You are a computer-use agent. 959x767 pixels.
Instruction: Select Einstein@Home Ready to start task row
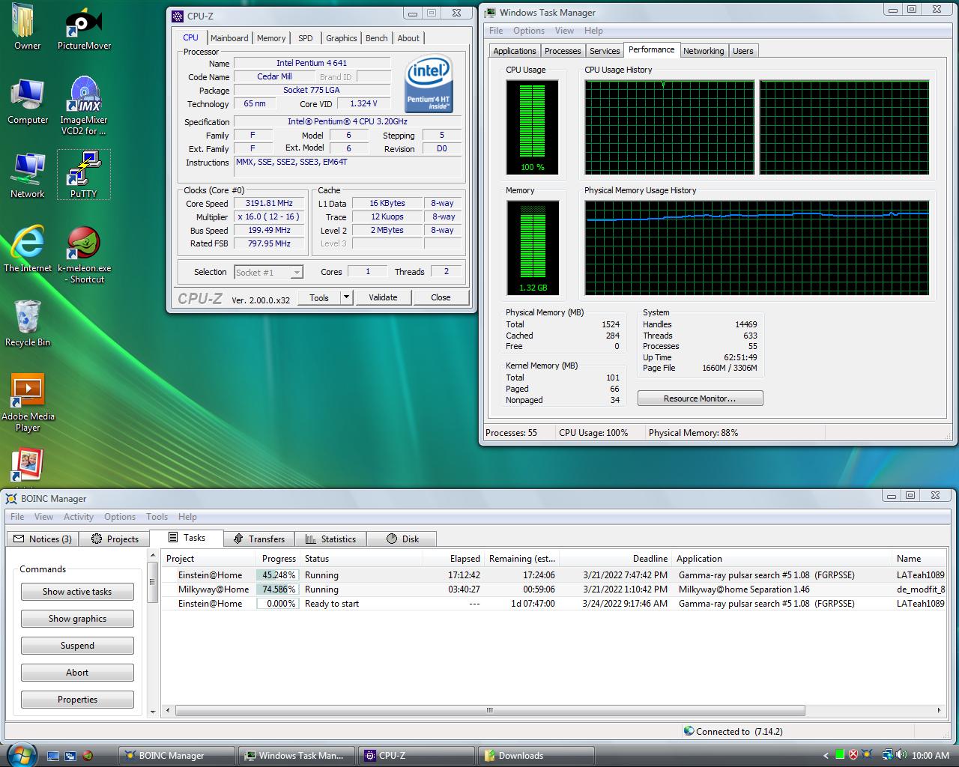pos(554,604)
